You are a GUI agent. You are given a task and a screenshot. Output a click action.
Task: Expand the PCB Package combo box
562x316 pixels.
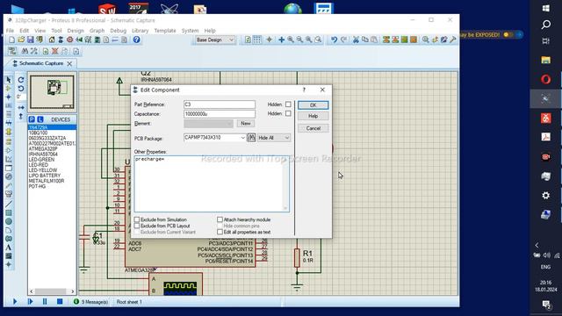(x=242, y=138)
